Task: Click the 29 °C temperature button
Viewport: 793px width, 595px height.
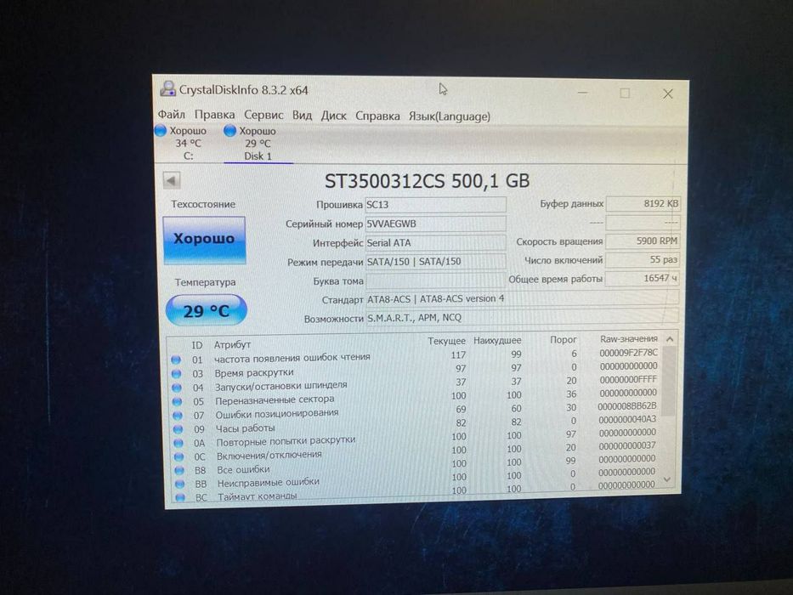Action: click(206, 310)
